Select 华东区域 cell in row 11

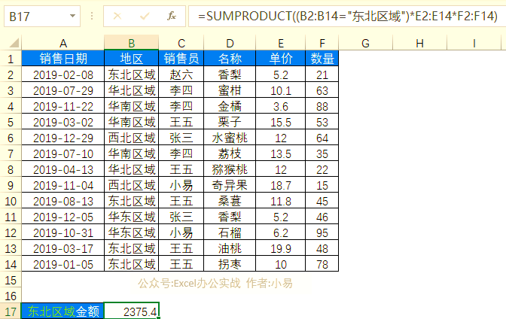(131, 217)
